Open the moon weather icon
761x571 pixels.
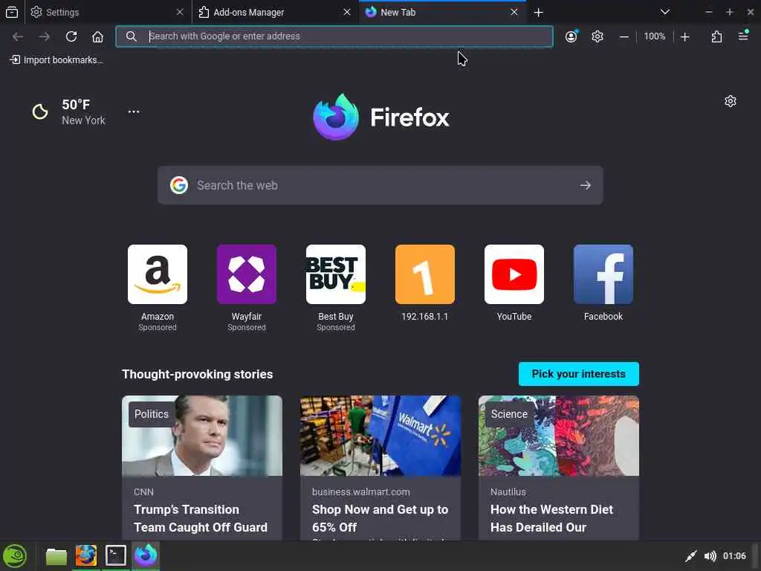[x=40, y=112]
